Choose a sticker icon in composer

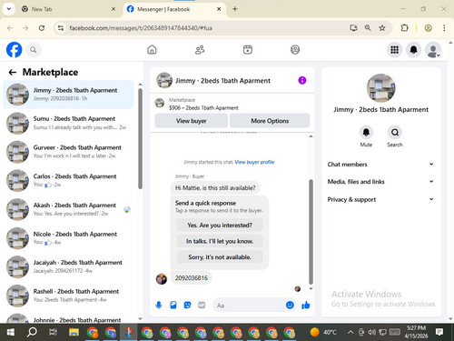(x=187, y=305)
